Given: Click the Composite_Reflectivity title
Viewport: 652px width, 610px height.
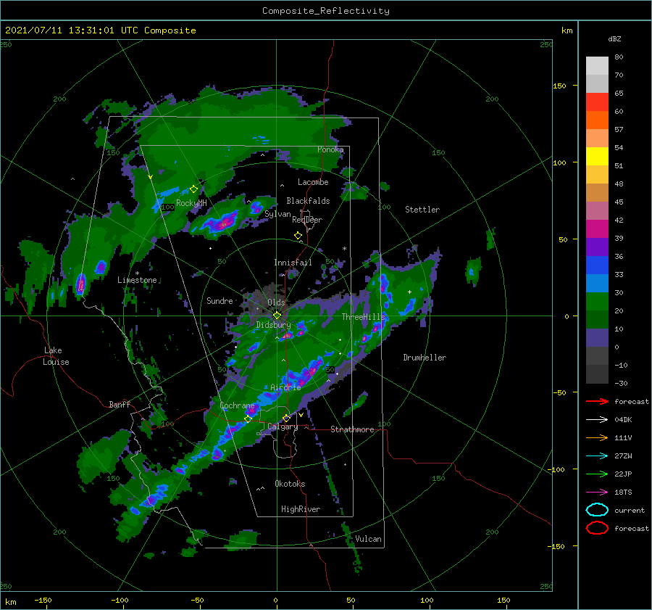Looking at the screenshot, I should (x=326, y=11).
